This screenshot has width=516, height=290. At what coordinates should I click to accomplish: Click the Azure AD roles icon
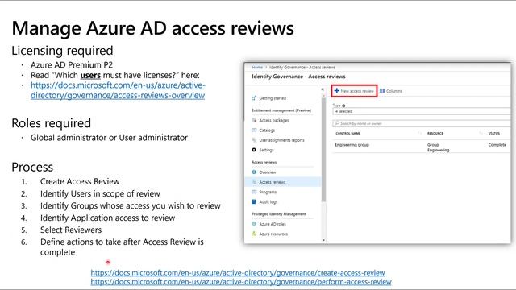click(x=254, y=224)
